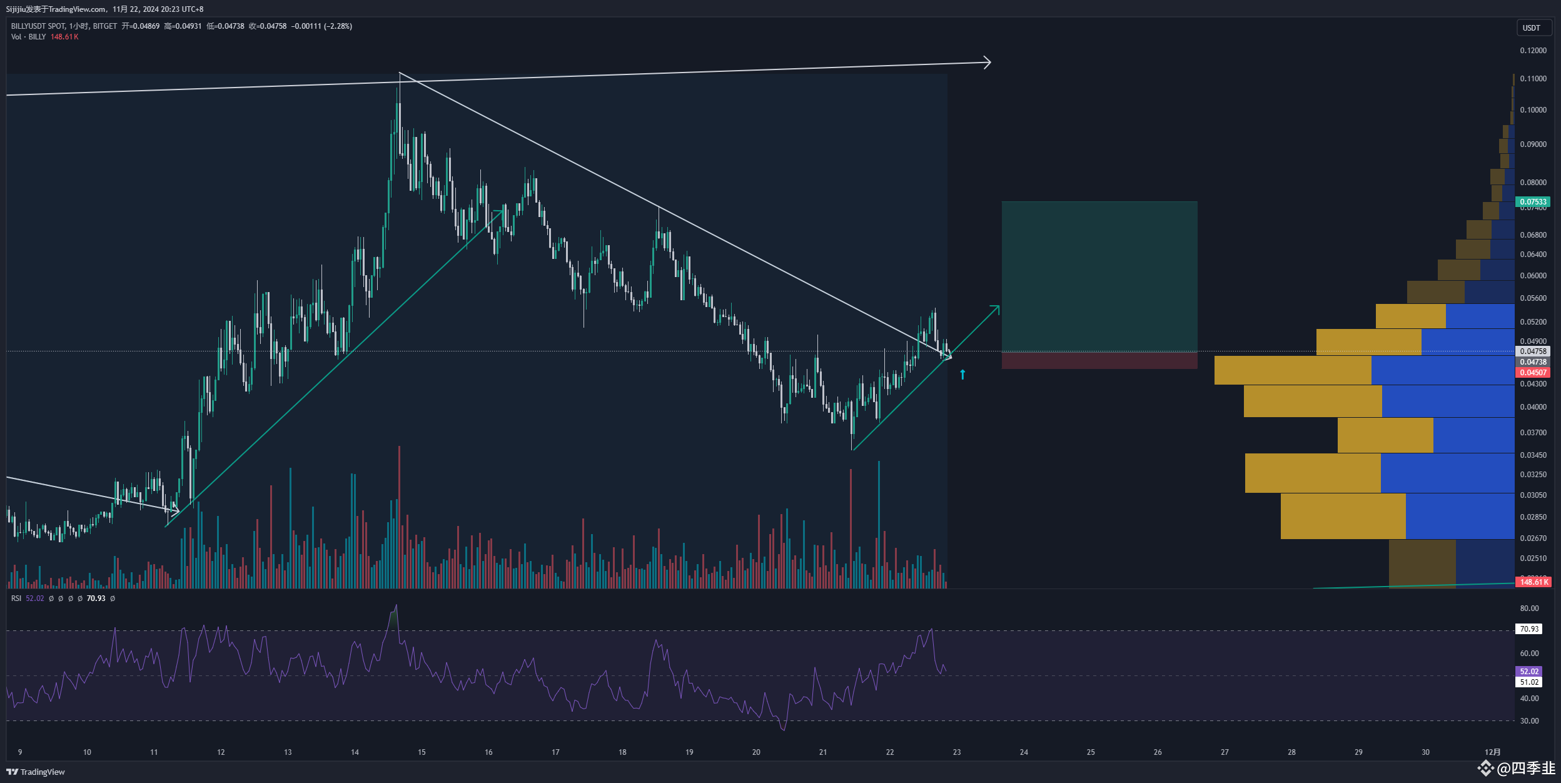Click the arrowhead ending the top white trendline
The height and width of the screenshot is (783, 1561).
pos(988,63)
